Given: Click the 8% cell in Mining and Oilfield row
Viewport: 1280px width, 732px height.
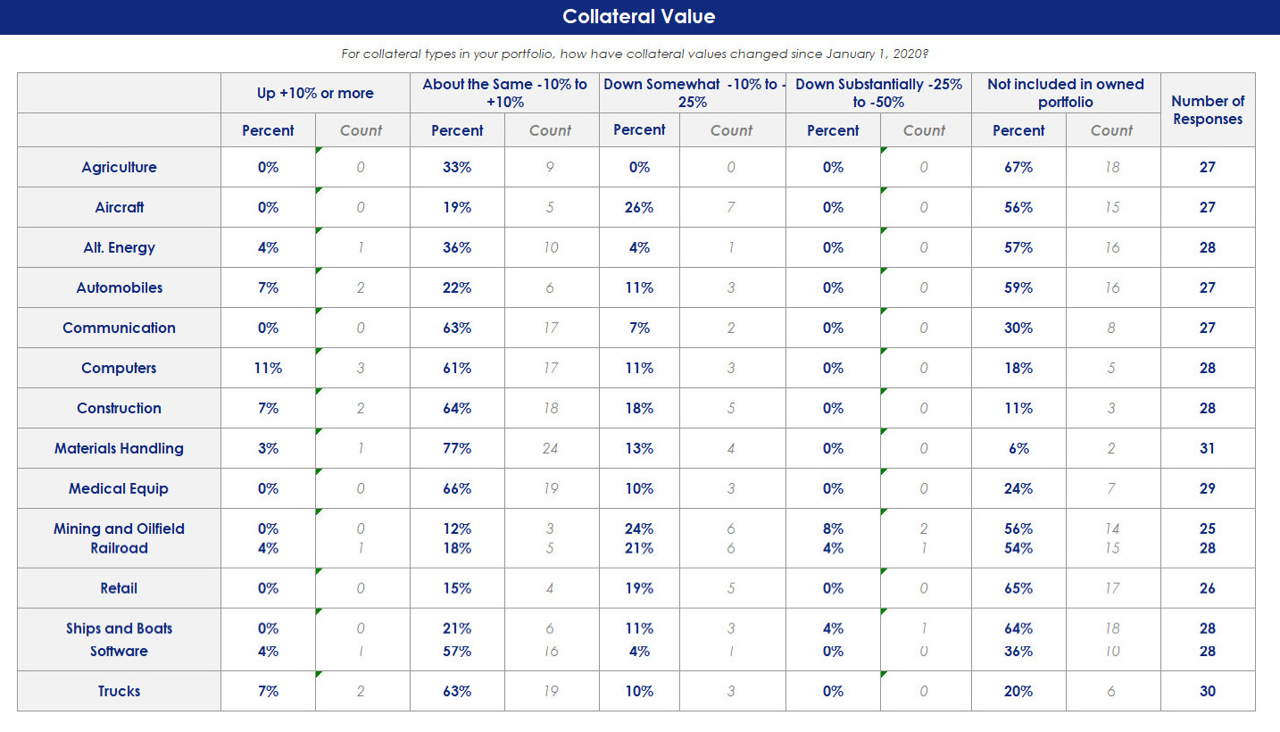Looking at the screenshot, I should point(832,528).
